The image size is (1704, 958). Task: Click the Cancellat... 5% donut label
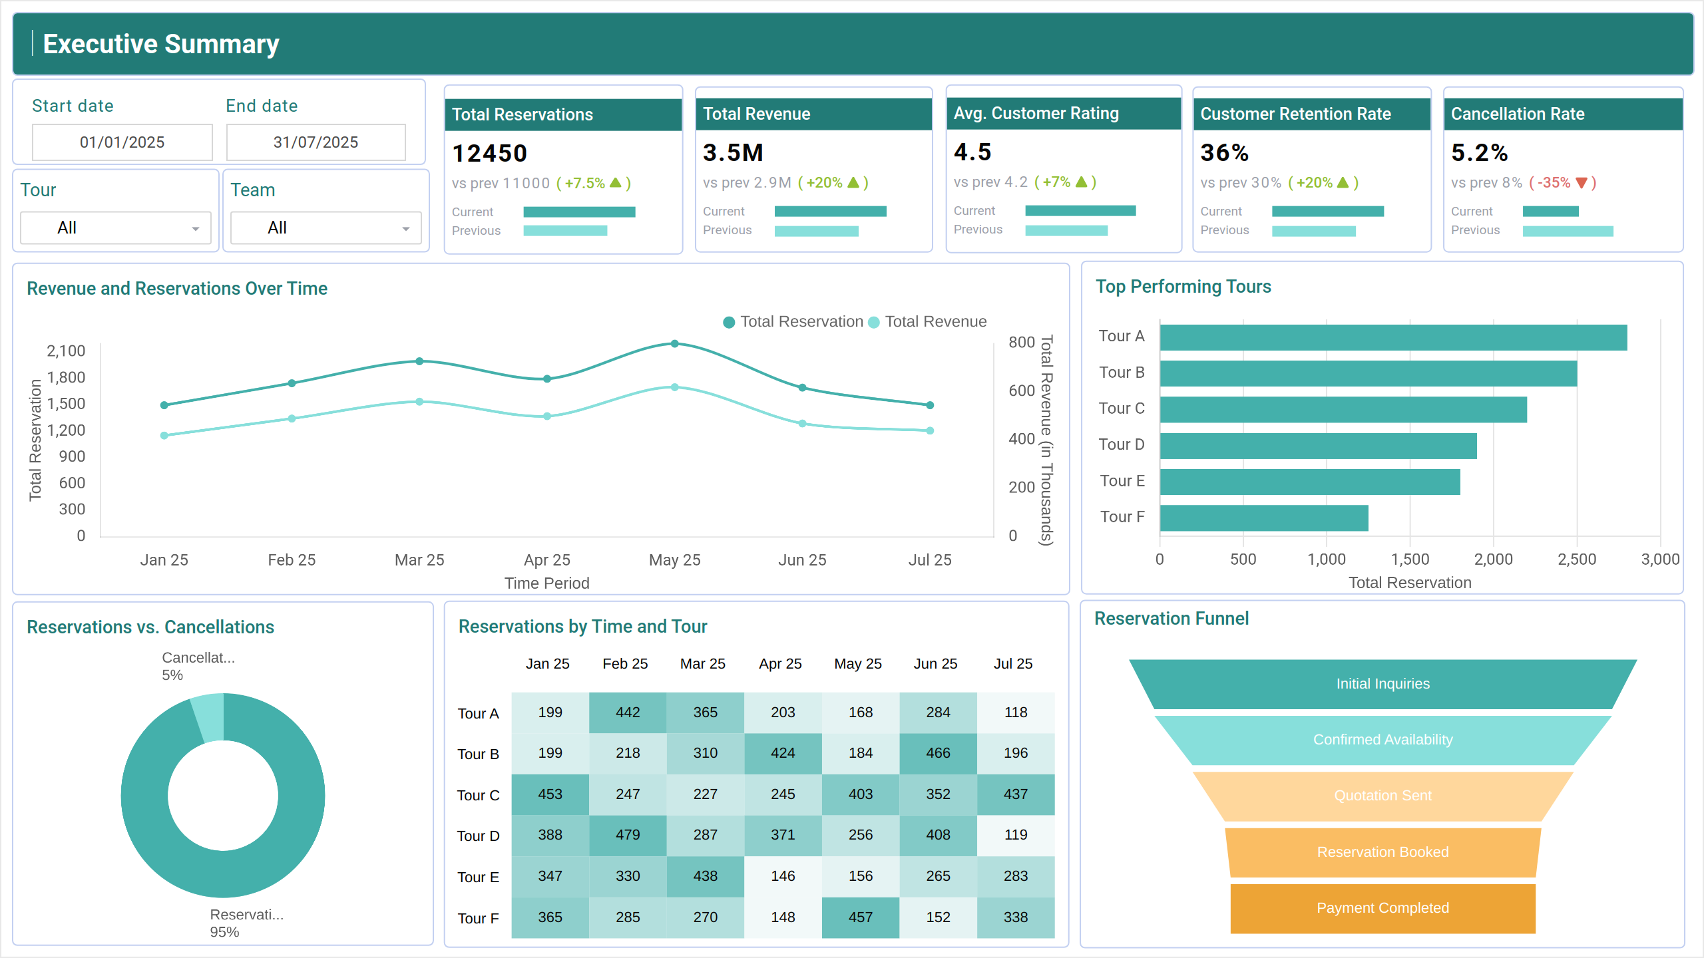[198, 667]
